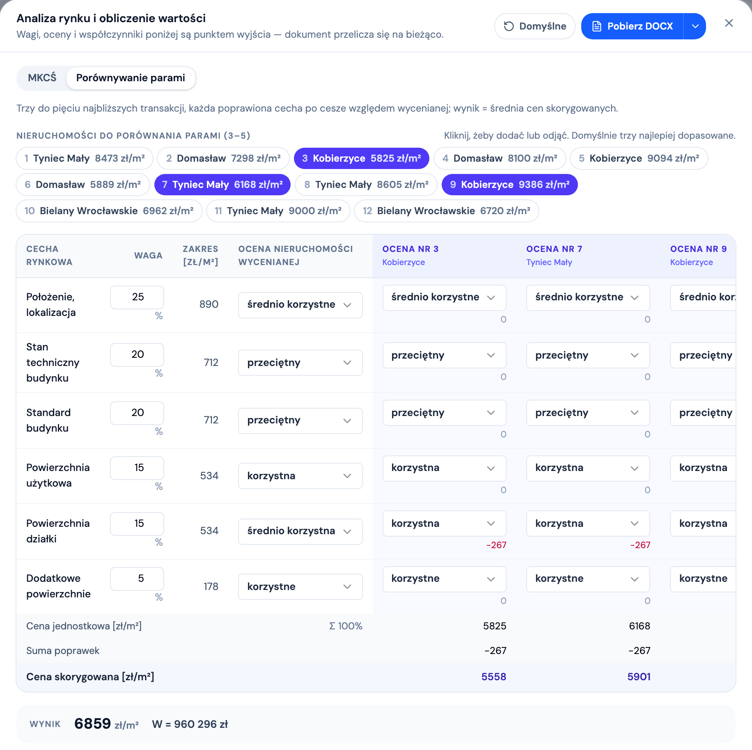Open the download options split-button arrow
Image resolution: width=752 pixels, height=750 pixels.
695,26
